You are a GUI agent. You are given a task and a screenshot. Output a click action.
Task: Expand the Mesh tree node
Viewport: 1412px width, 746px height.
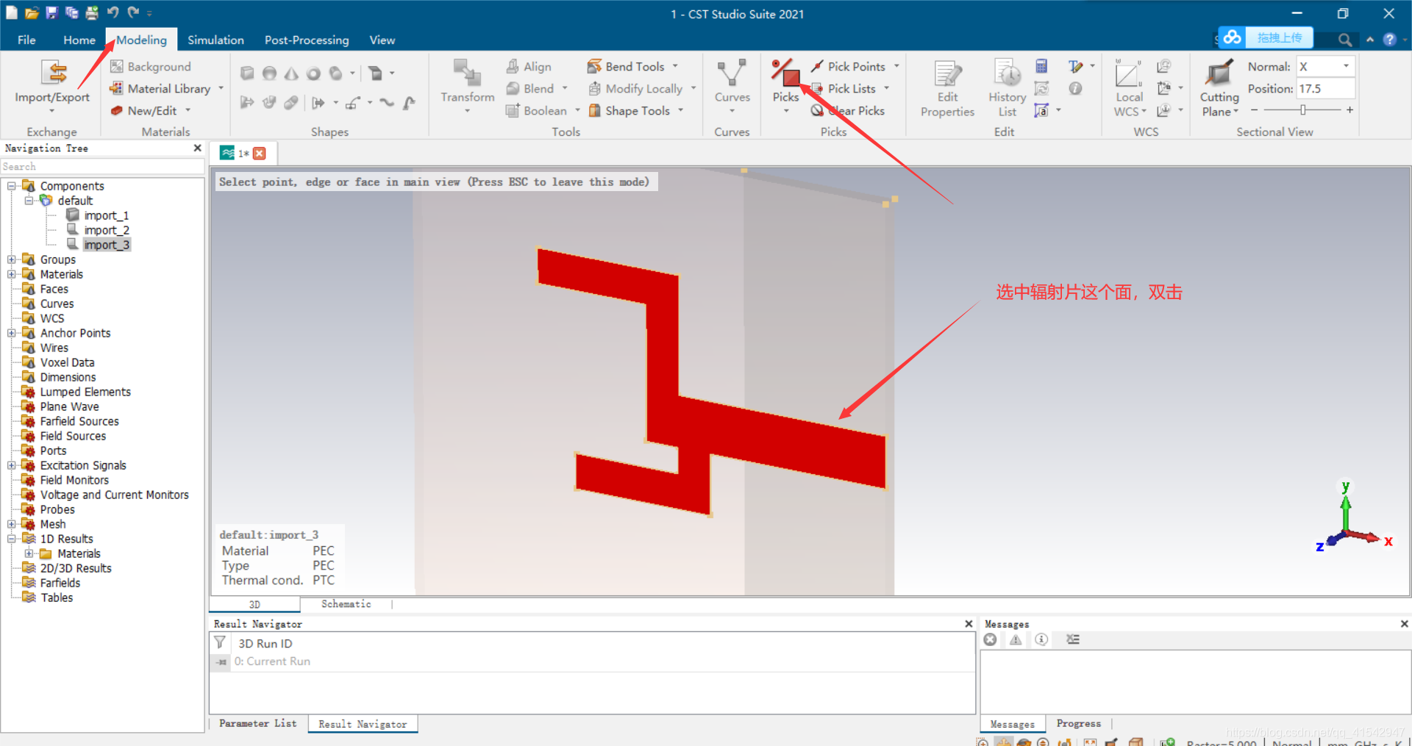coord(12,524)
